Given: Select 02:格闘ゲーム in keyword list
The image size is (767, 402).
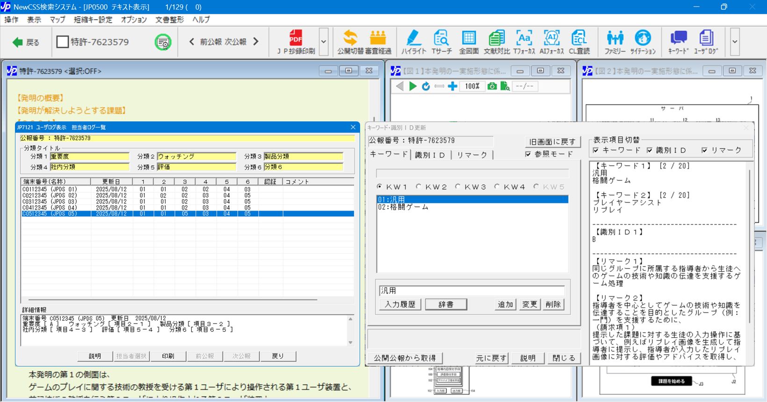Looking at the screenshot, I should click(472, 207).
